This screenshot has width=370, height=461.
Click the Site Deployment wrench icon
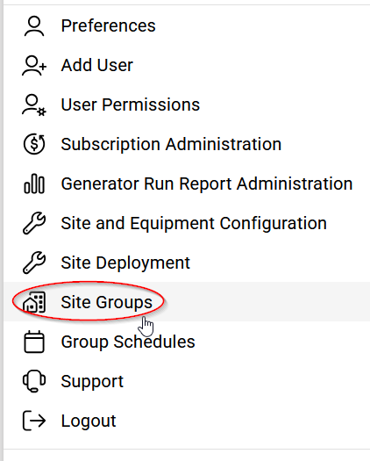(x=34, y=263)
